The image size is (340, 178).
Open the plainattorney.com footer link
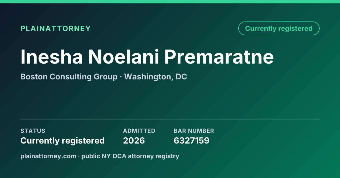[x=48, y=156]
